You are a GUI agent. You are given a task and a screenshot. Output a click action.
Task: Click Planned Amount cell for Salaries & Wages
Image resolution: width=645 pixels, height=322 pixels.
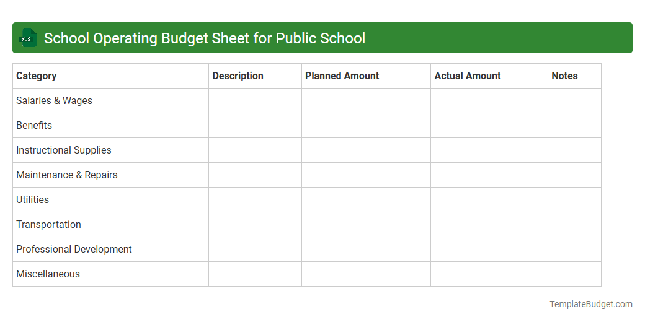pos(366,100)
